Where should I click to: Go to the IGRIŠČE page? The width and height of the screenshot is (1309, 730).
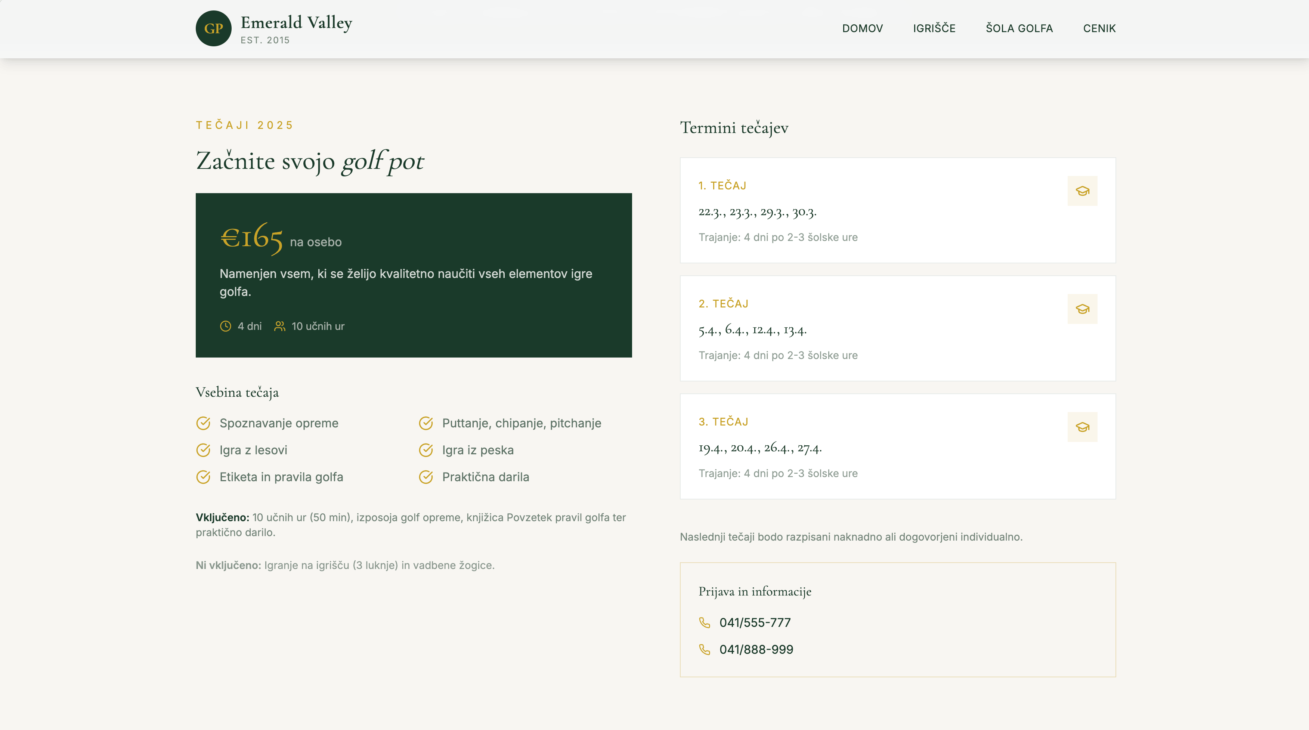coord(934,28)
